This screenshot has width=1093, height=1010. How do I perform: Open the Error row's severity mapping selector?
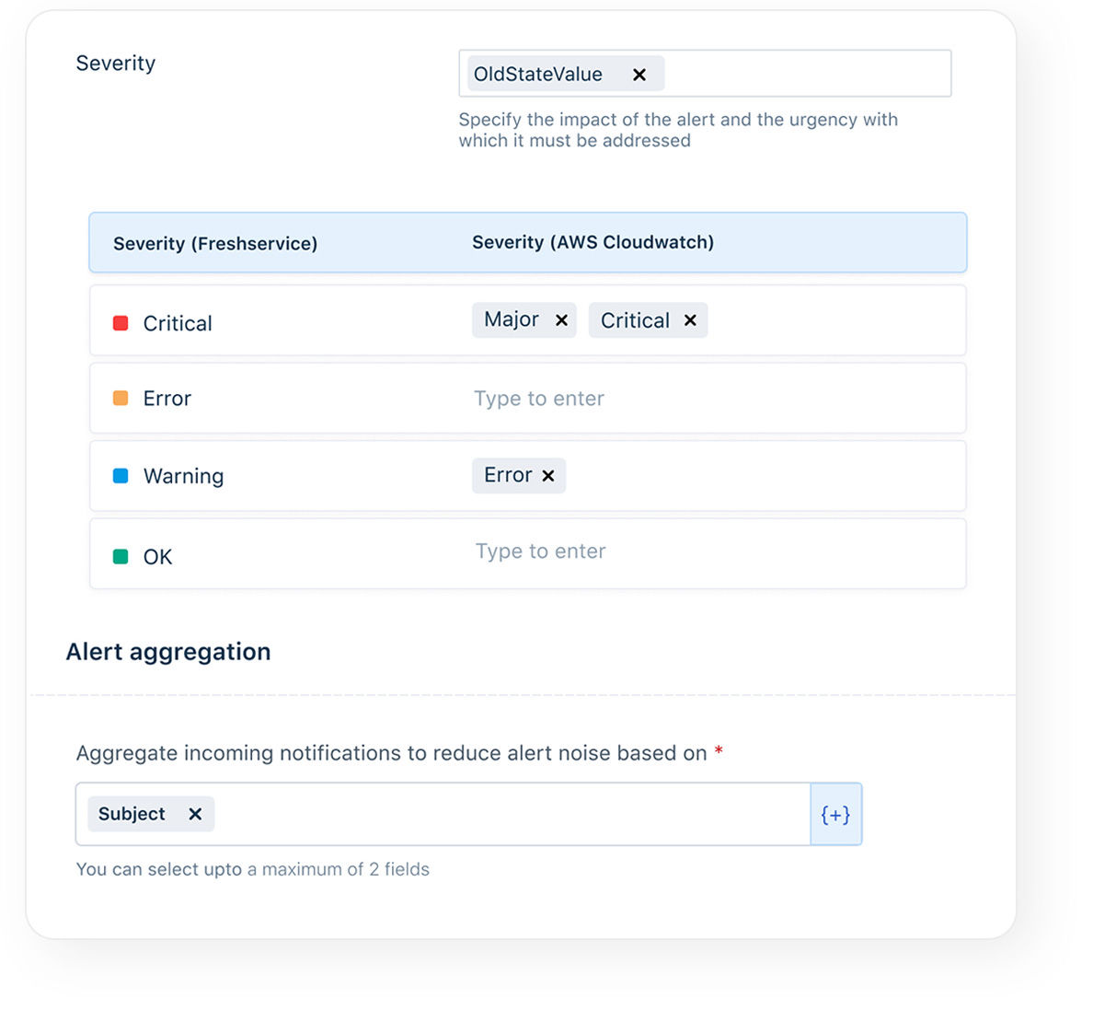pos(539,398)
